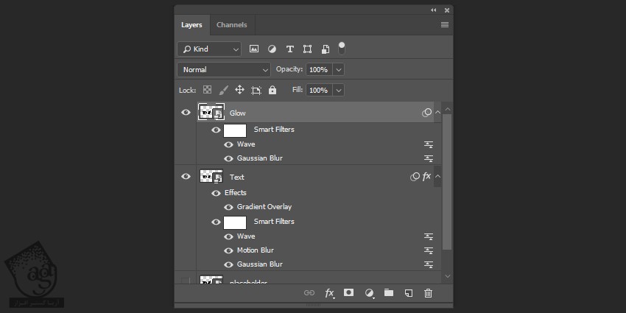Create a new layer

click(x=409, y=293)
